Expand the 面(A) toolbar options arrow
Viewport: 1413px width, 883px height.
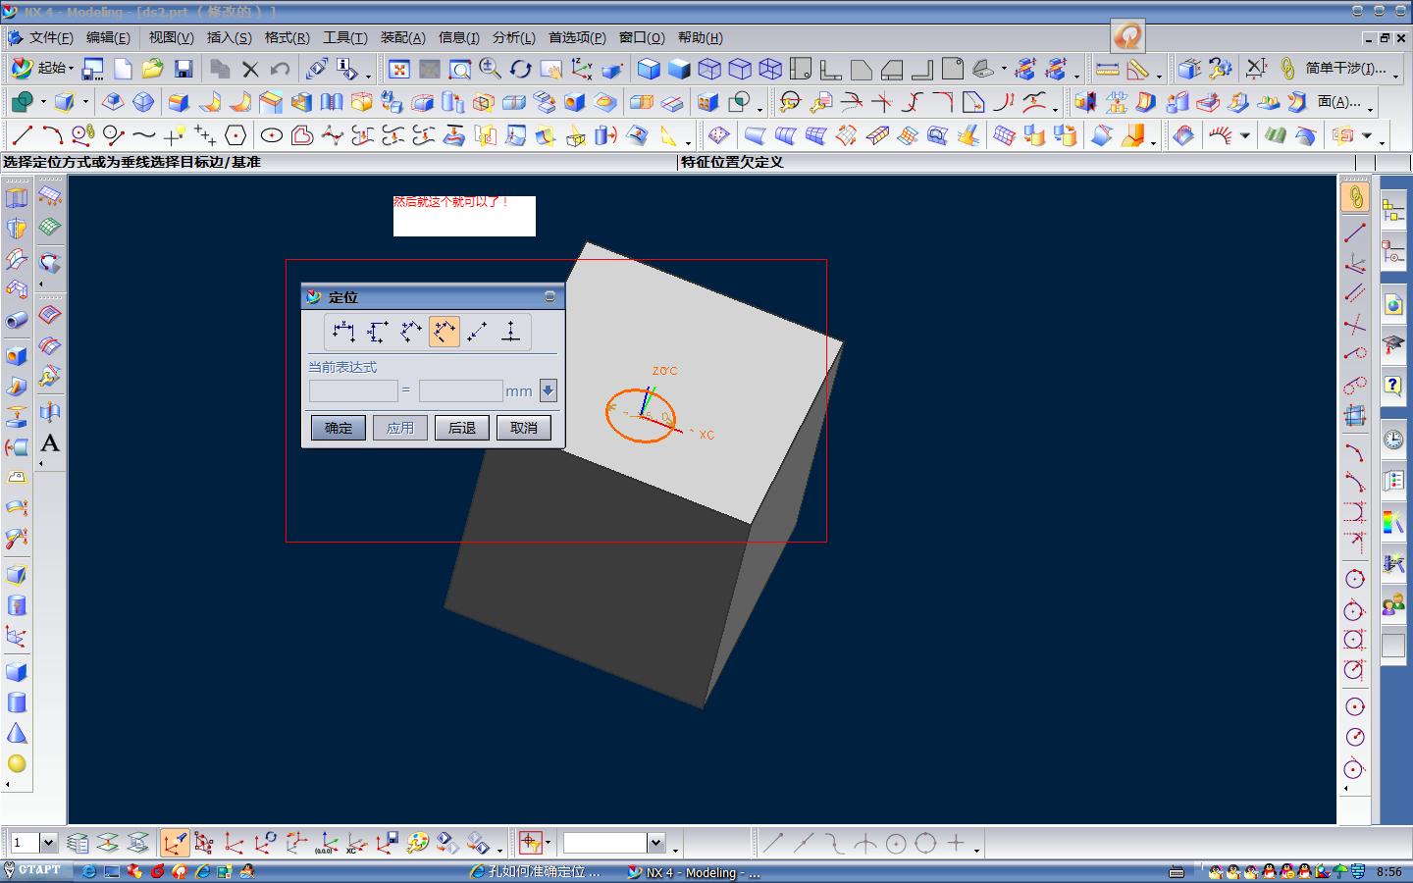tap(1371, 107)
